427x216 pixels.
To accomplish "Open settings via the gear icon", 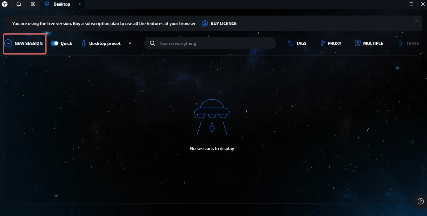I will 33,4.
